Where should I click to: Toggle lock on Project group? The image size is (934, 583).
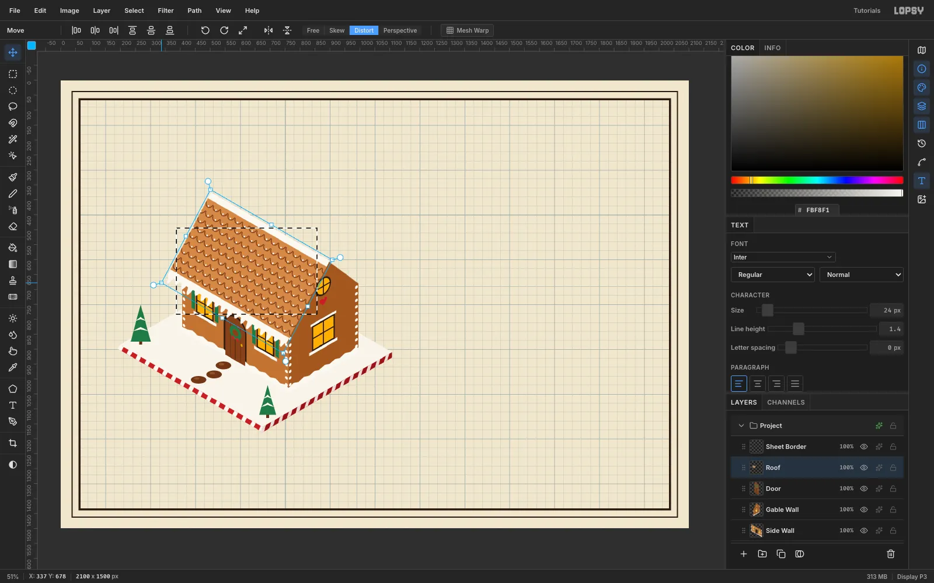pyautogui.click(x=893, y=426)
